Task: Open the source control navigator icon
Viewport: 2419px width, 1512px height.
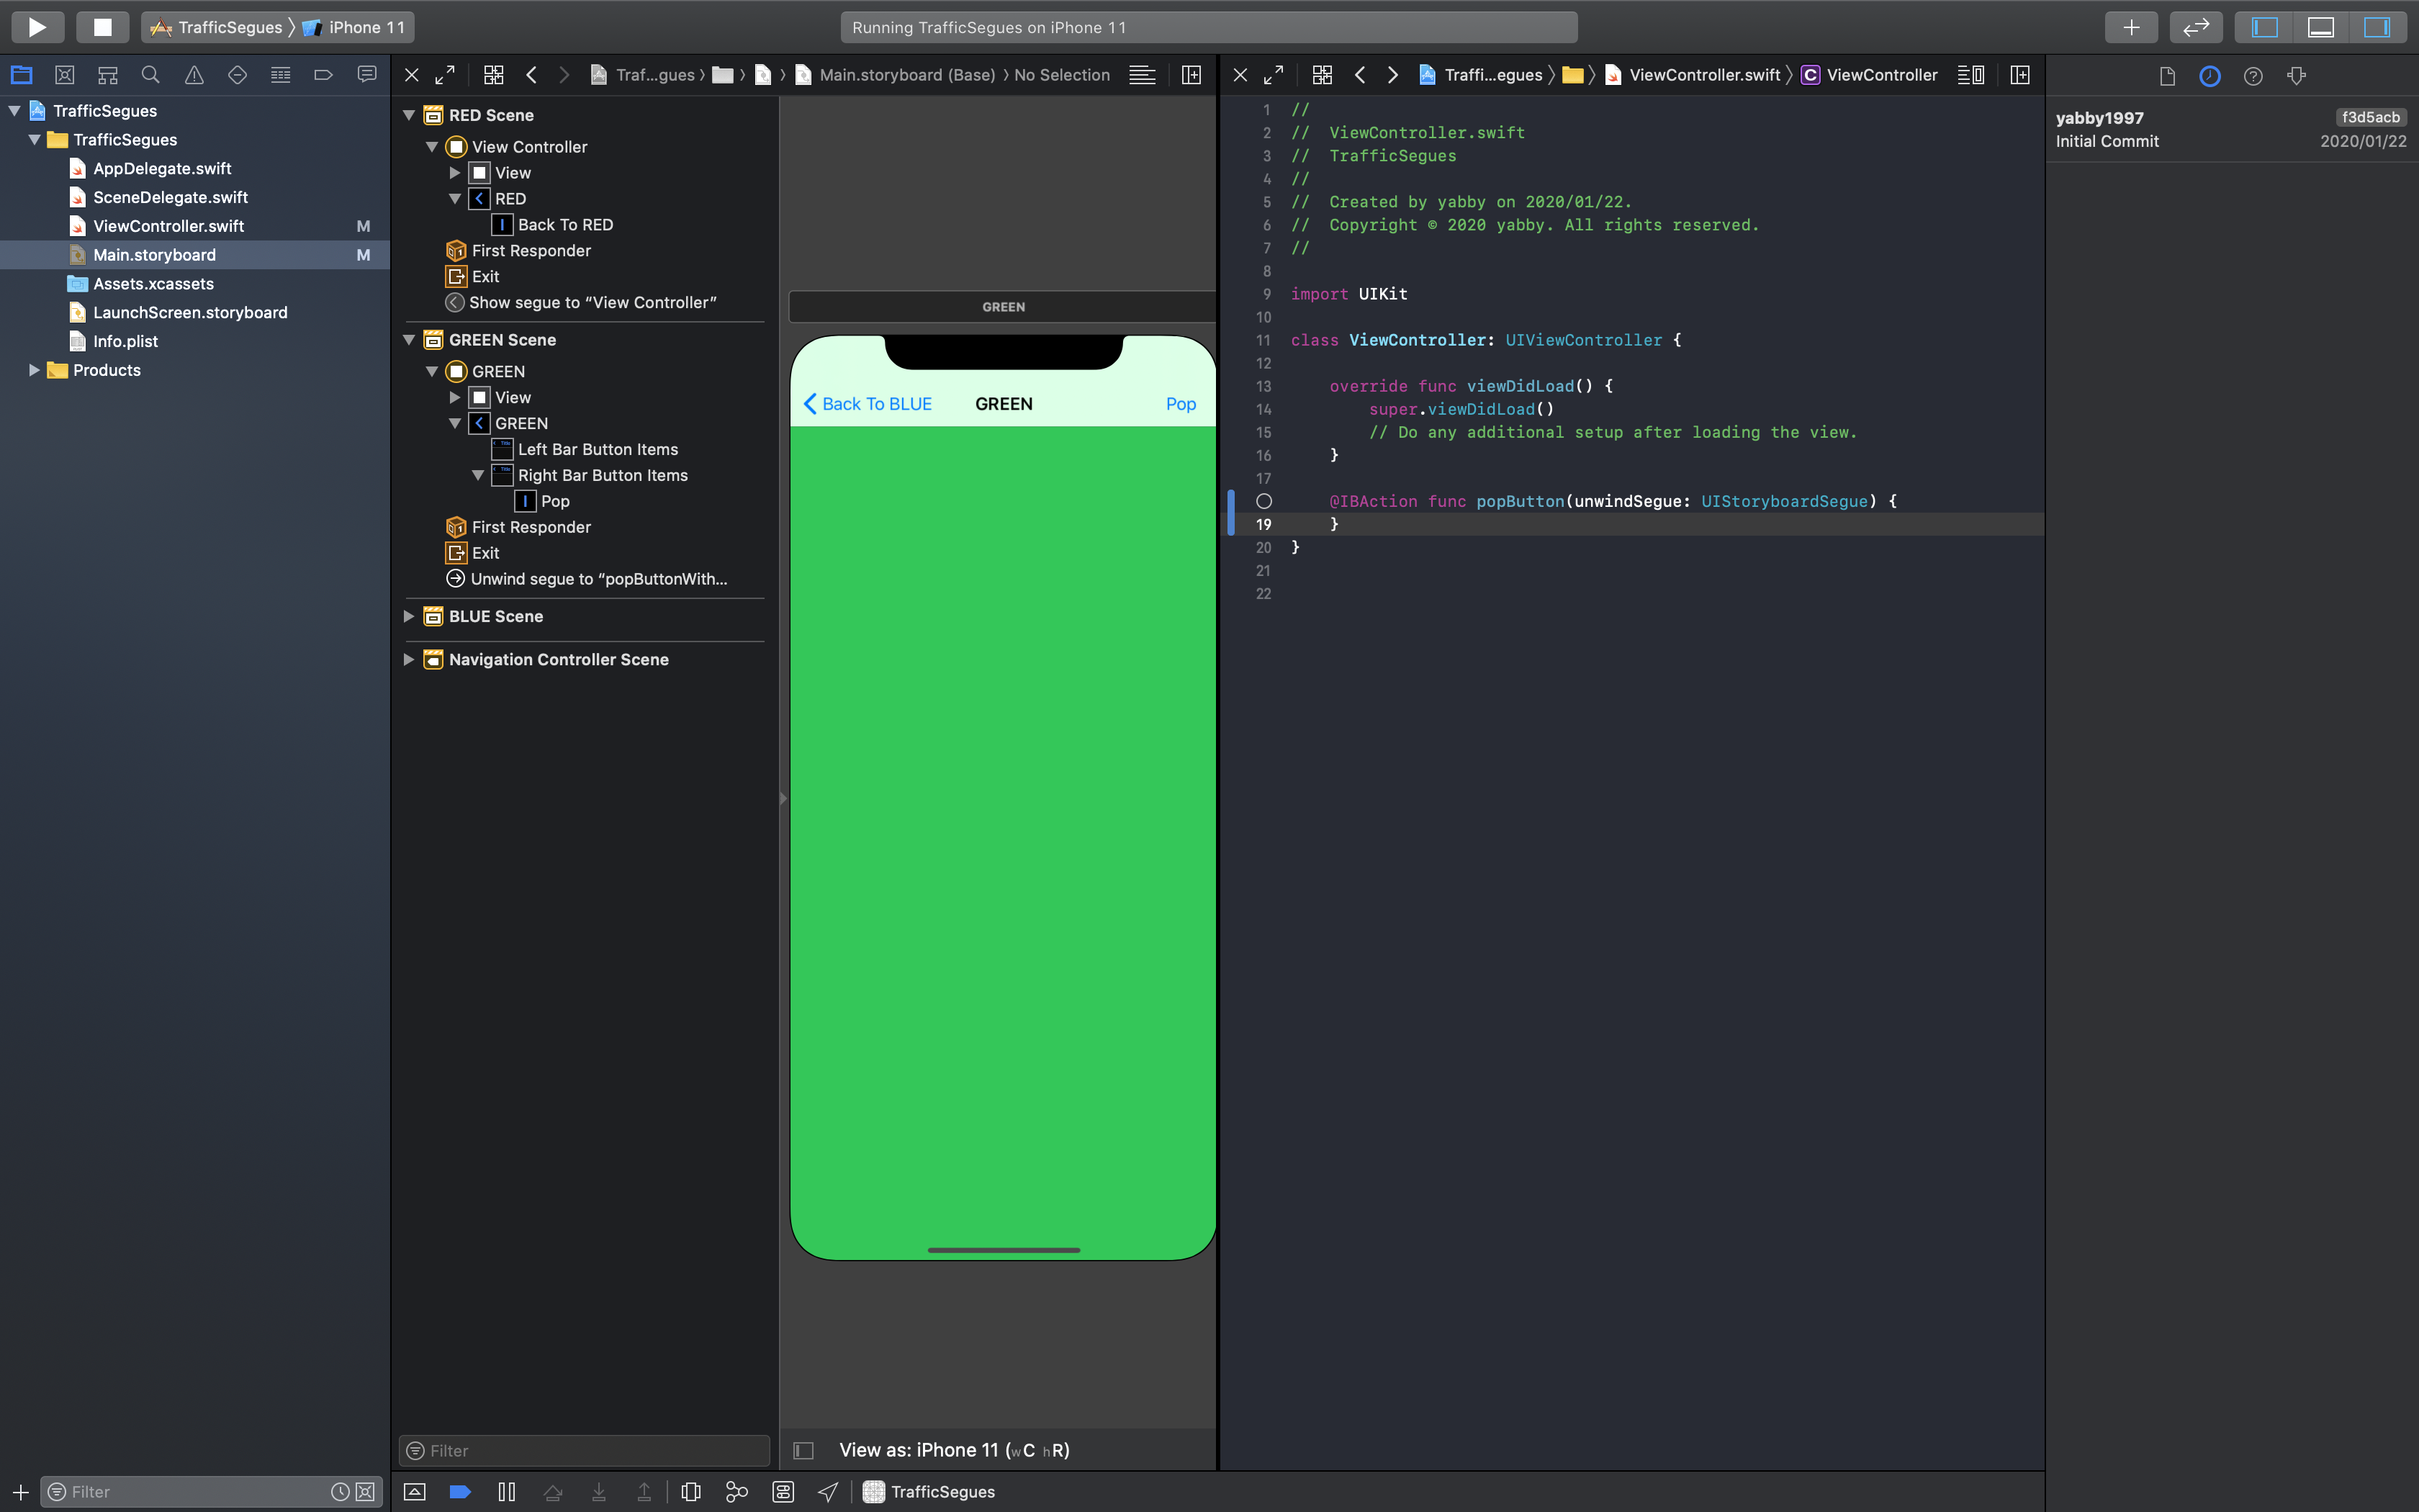Action: (x=65, y=75)
